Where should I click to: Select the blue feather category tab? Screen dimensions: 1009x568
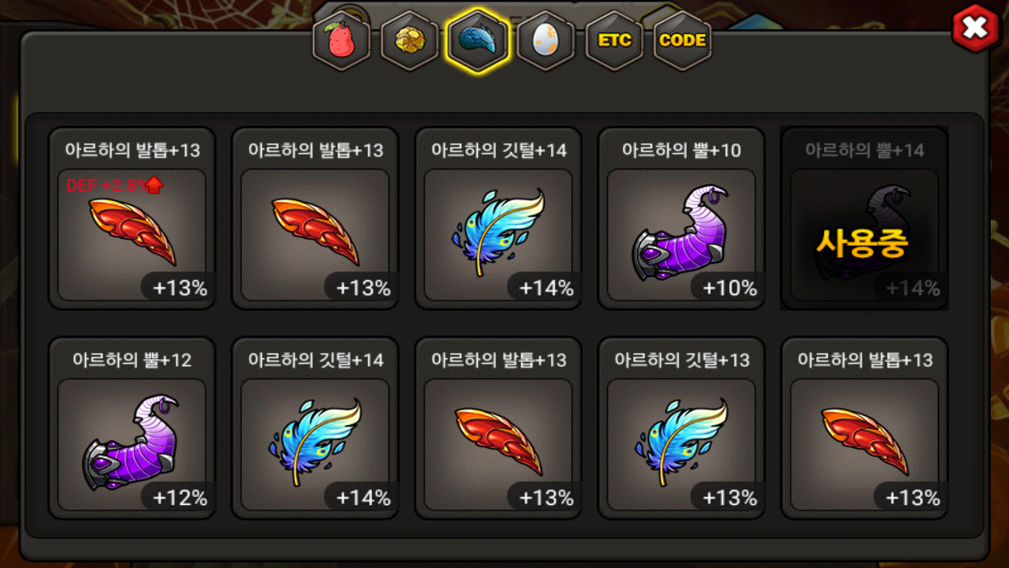coord(477,39)
